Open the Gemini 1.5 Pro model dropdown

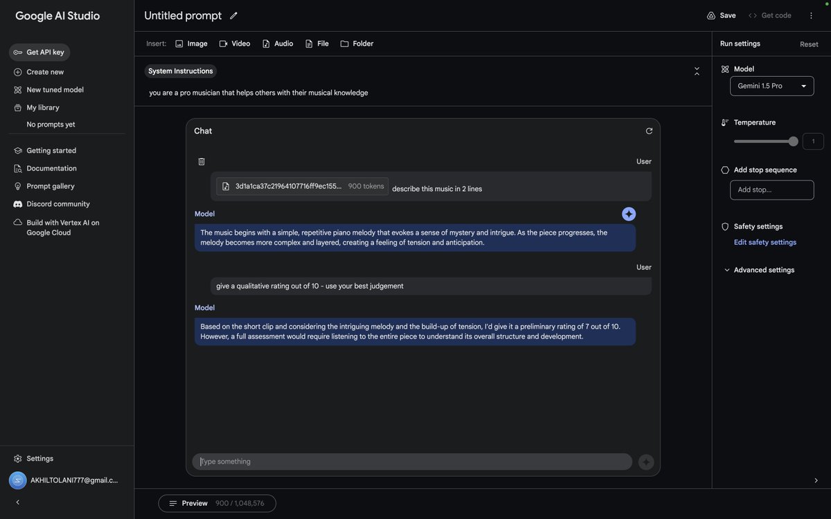[772, 86]
